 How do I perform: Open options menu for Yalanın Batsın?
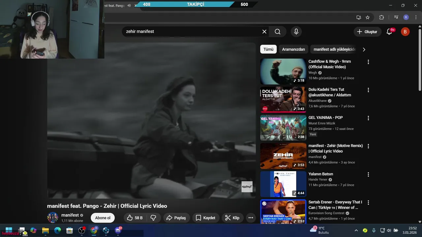coord(368,174)
